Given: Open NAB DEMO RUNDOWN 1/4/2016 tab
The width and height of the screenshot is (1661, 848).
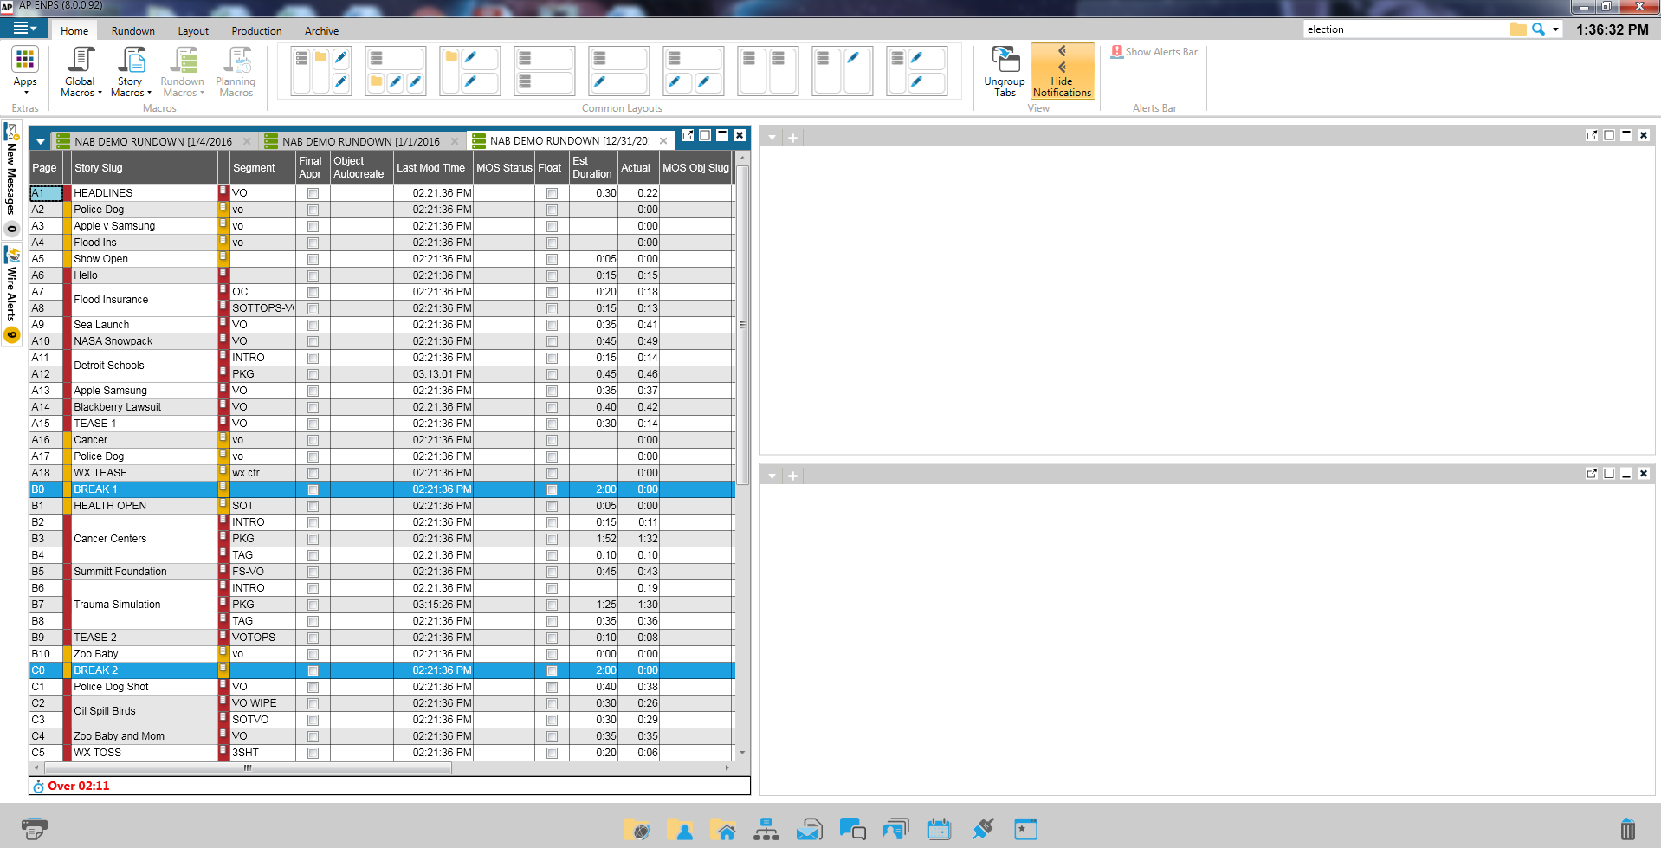Looking at the screenshot, I should click(153, 141).
